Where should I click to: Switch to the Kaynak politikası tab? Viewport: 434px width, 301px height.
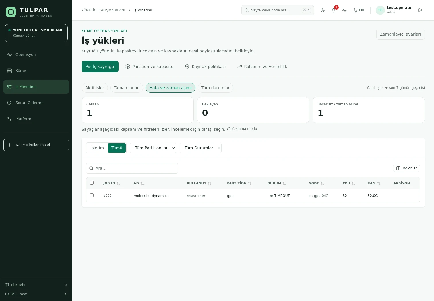[205, 67]
